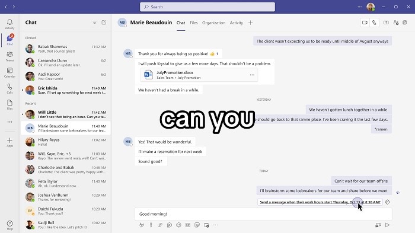Insert a GIF
The height and width of the screenshot is (233, 415).
(x=188, y=225)
